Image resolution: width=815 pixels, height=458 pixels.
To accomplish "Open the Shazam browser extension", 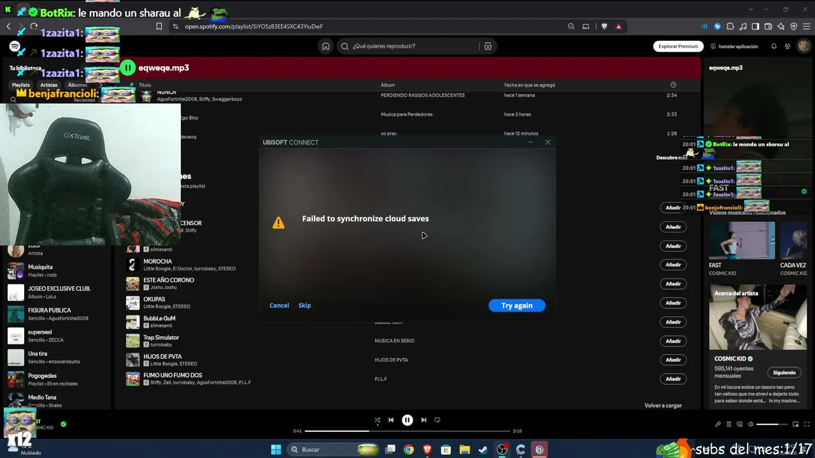I will (x=718, y=26).
